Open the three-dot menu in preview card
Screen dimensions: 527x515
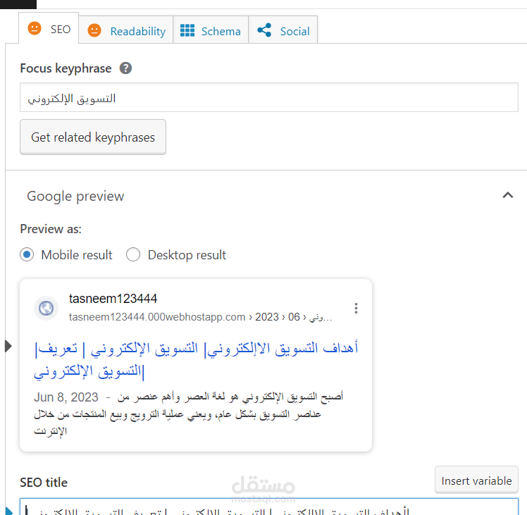(356, 308)
